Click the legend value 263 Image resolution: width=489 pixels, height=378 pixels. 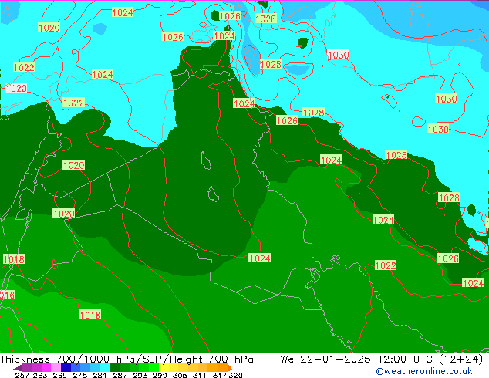tap(40, 375)
